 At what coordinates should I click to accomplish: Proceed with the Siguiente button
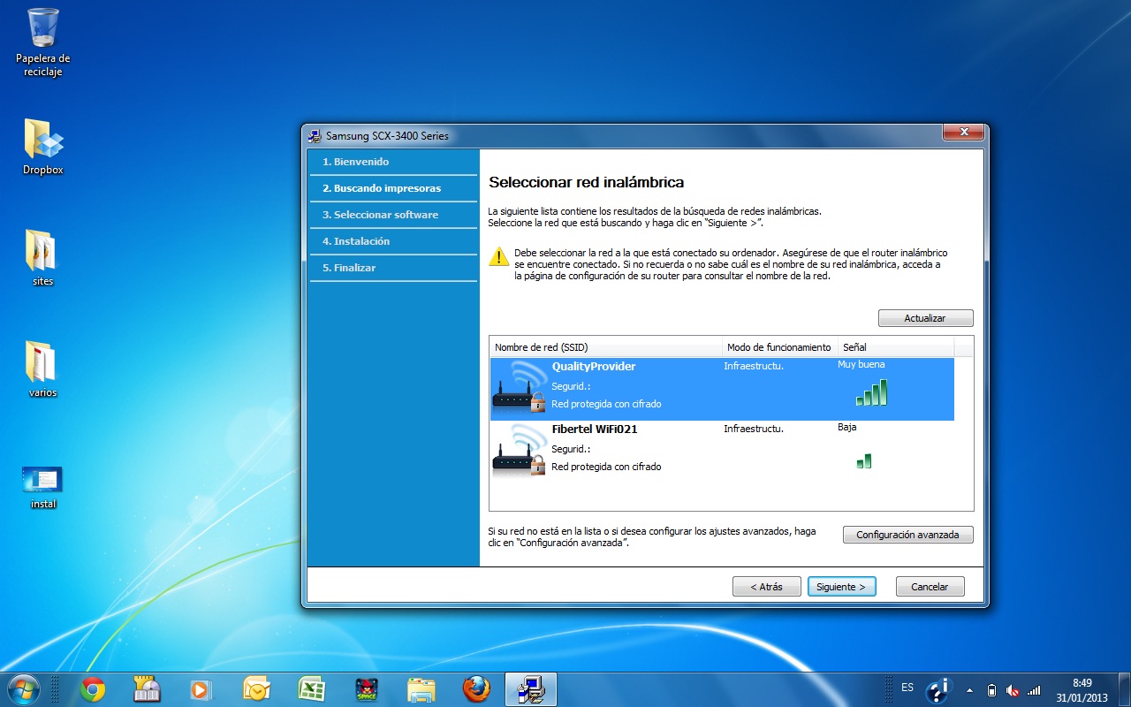pyautogui.click(x=841, y=587)
